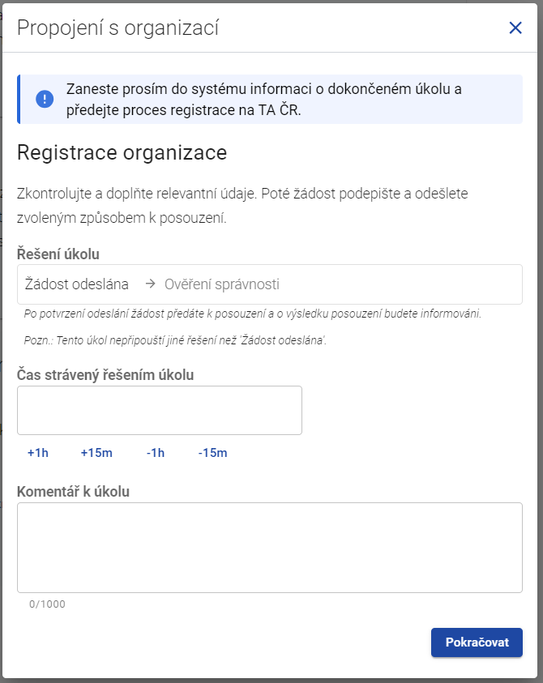Click the Řešení úkolu field label
543x683 pixels.
tap(58, 254)
